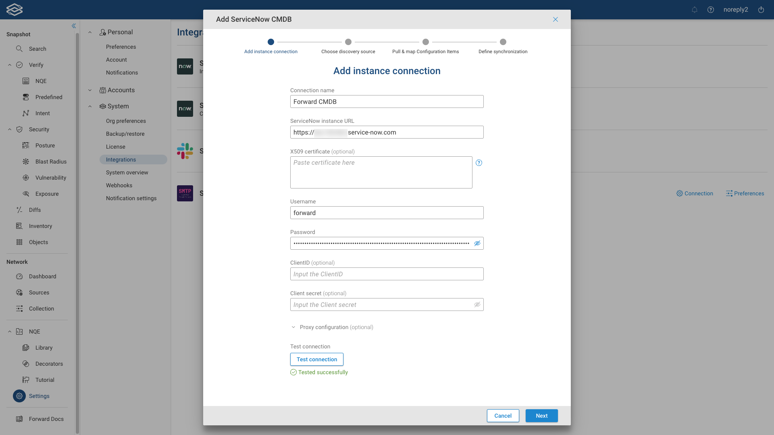The height and width of the screenshot is (435, 774).
Task: Open the Sources page
Action: point(39,292)
